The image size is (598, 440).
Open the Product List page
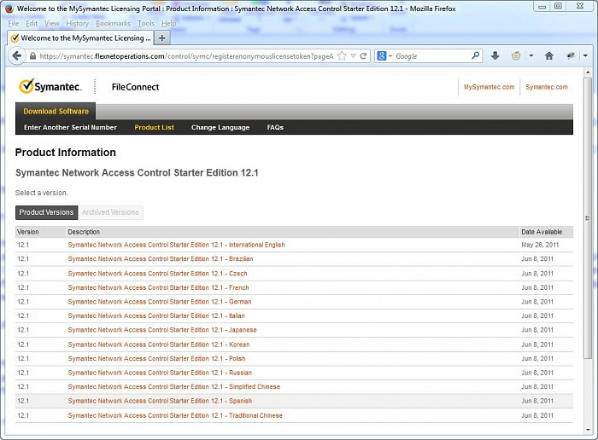pyautogui.click(x=154, y=127)
